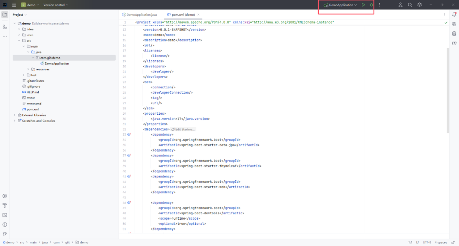
Task: Open IDE settings gear
Action: click(x=420, y=5)
